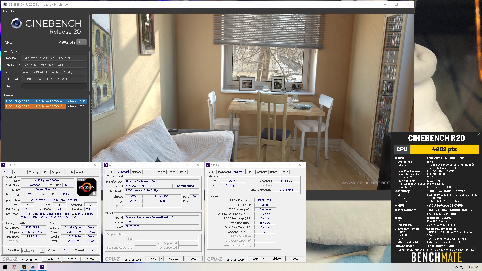
Task: Click DRAM Frequency value 1999.5 MHz
Action: [265, 200]
